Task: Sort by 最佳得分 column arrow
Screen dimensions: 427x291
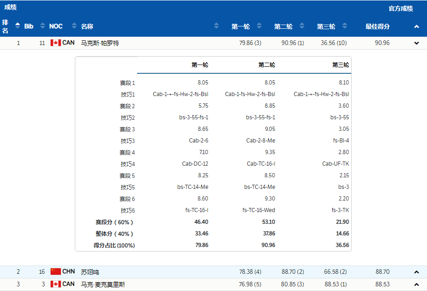Action: 417,26
